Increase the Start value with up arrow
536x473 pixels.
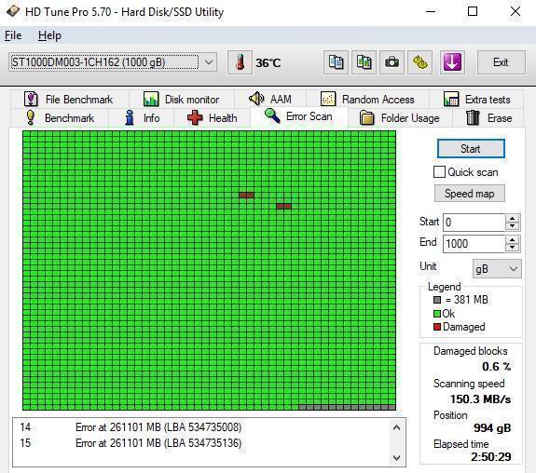512,218
